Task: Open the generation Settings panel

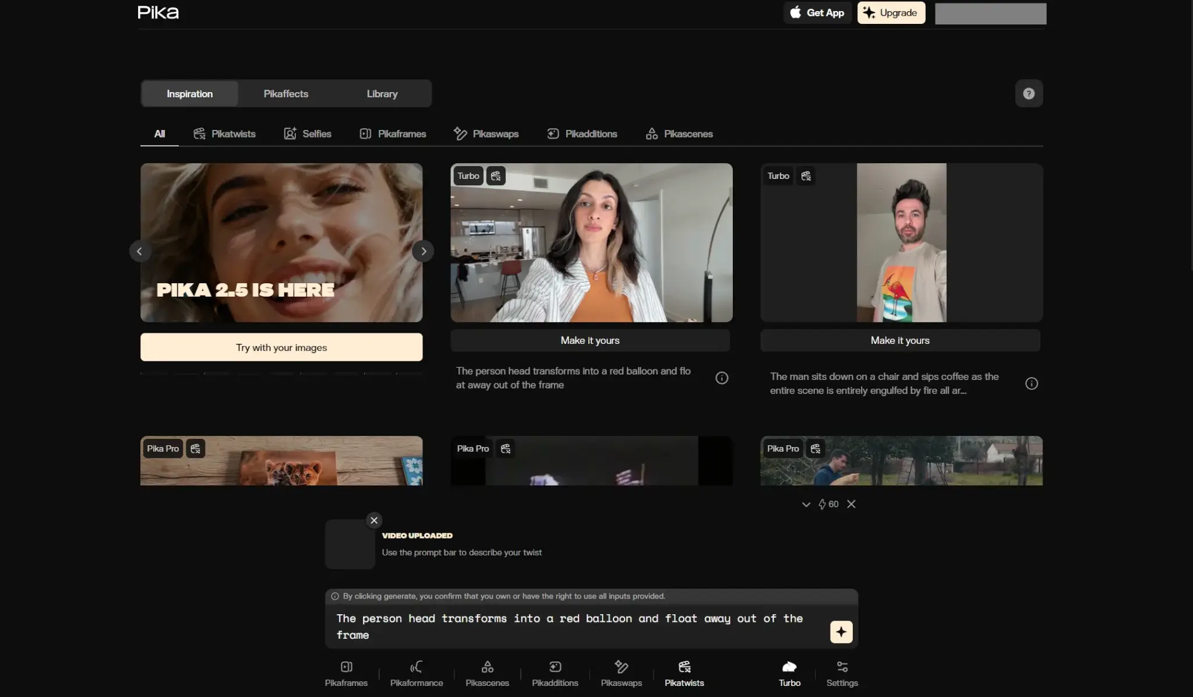Action: (x=842, y=673)
